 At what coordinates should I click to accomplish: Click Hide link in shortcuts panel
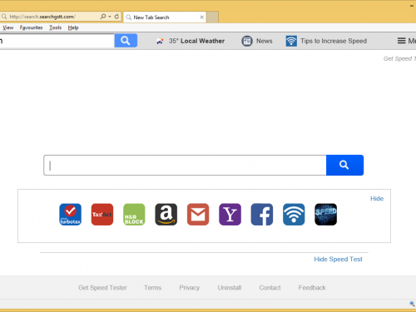(377, 199)
